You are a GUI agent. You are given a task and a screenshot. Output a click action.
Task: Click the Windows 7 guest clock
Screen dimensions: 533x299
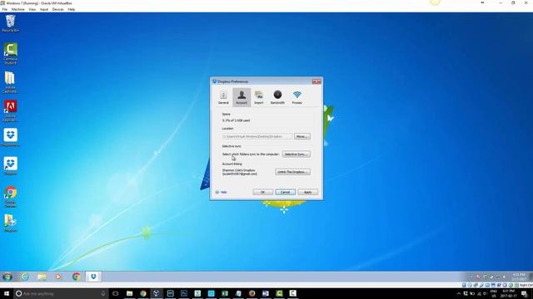pos(519,277)
